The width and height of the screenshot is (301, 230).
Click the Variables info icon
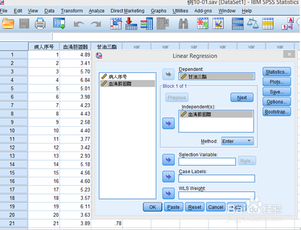(x=146, y=23)
